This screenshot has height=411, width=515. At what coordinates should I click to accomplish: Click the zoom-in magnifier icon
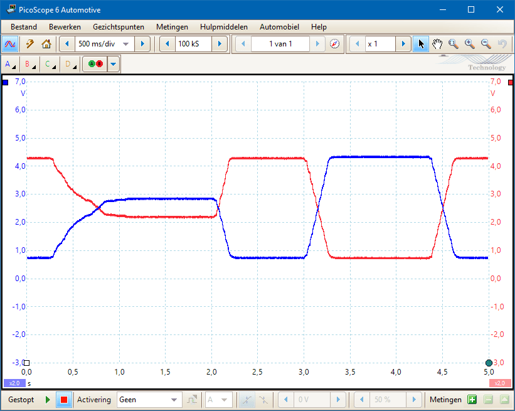[469, 44]
